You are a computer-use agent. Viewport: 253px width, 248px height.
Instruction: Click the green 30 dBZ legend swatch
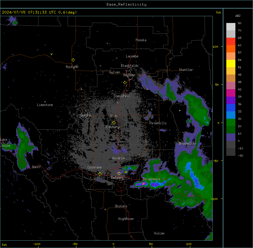click(231, 123)
